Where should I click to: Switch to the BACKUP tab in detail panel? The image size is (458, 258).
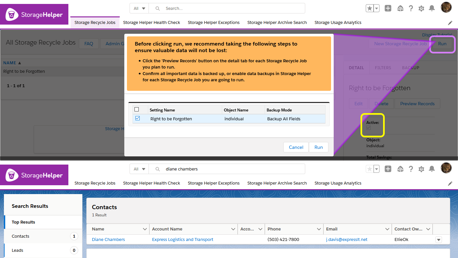coord(411,68)
